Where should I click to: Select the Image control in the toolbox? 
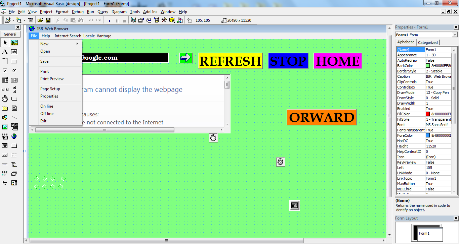5,127
